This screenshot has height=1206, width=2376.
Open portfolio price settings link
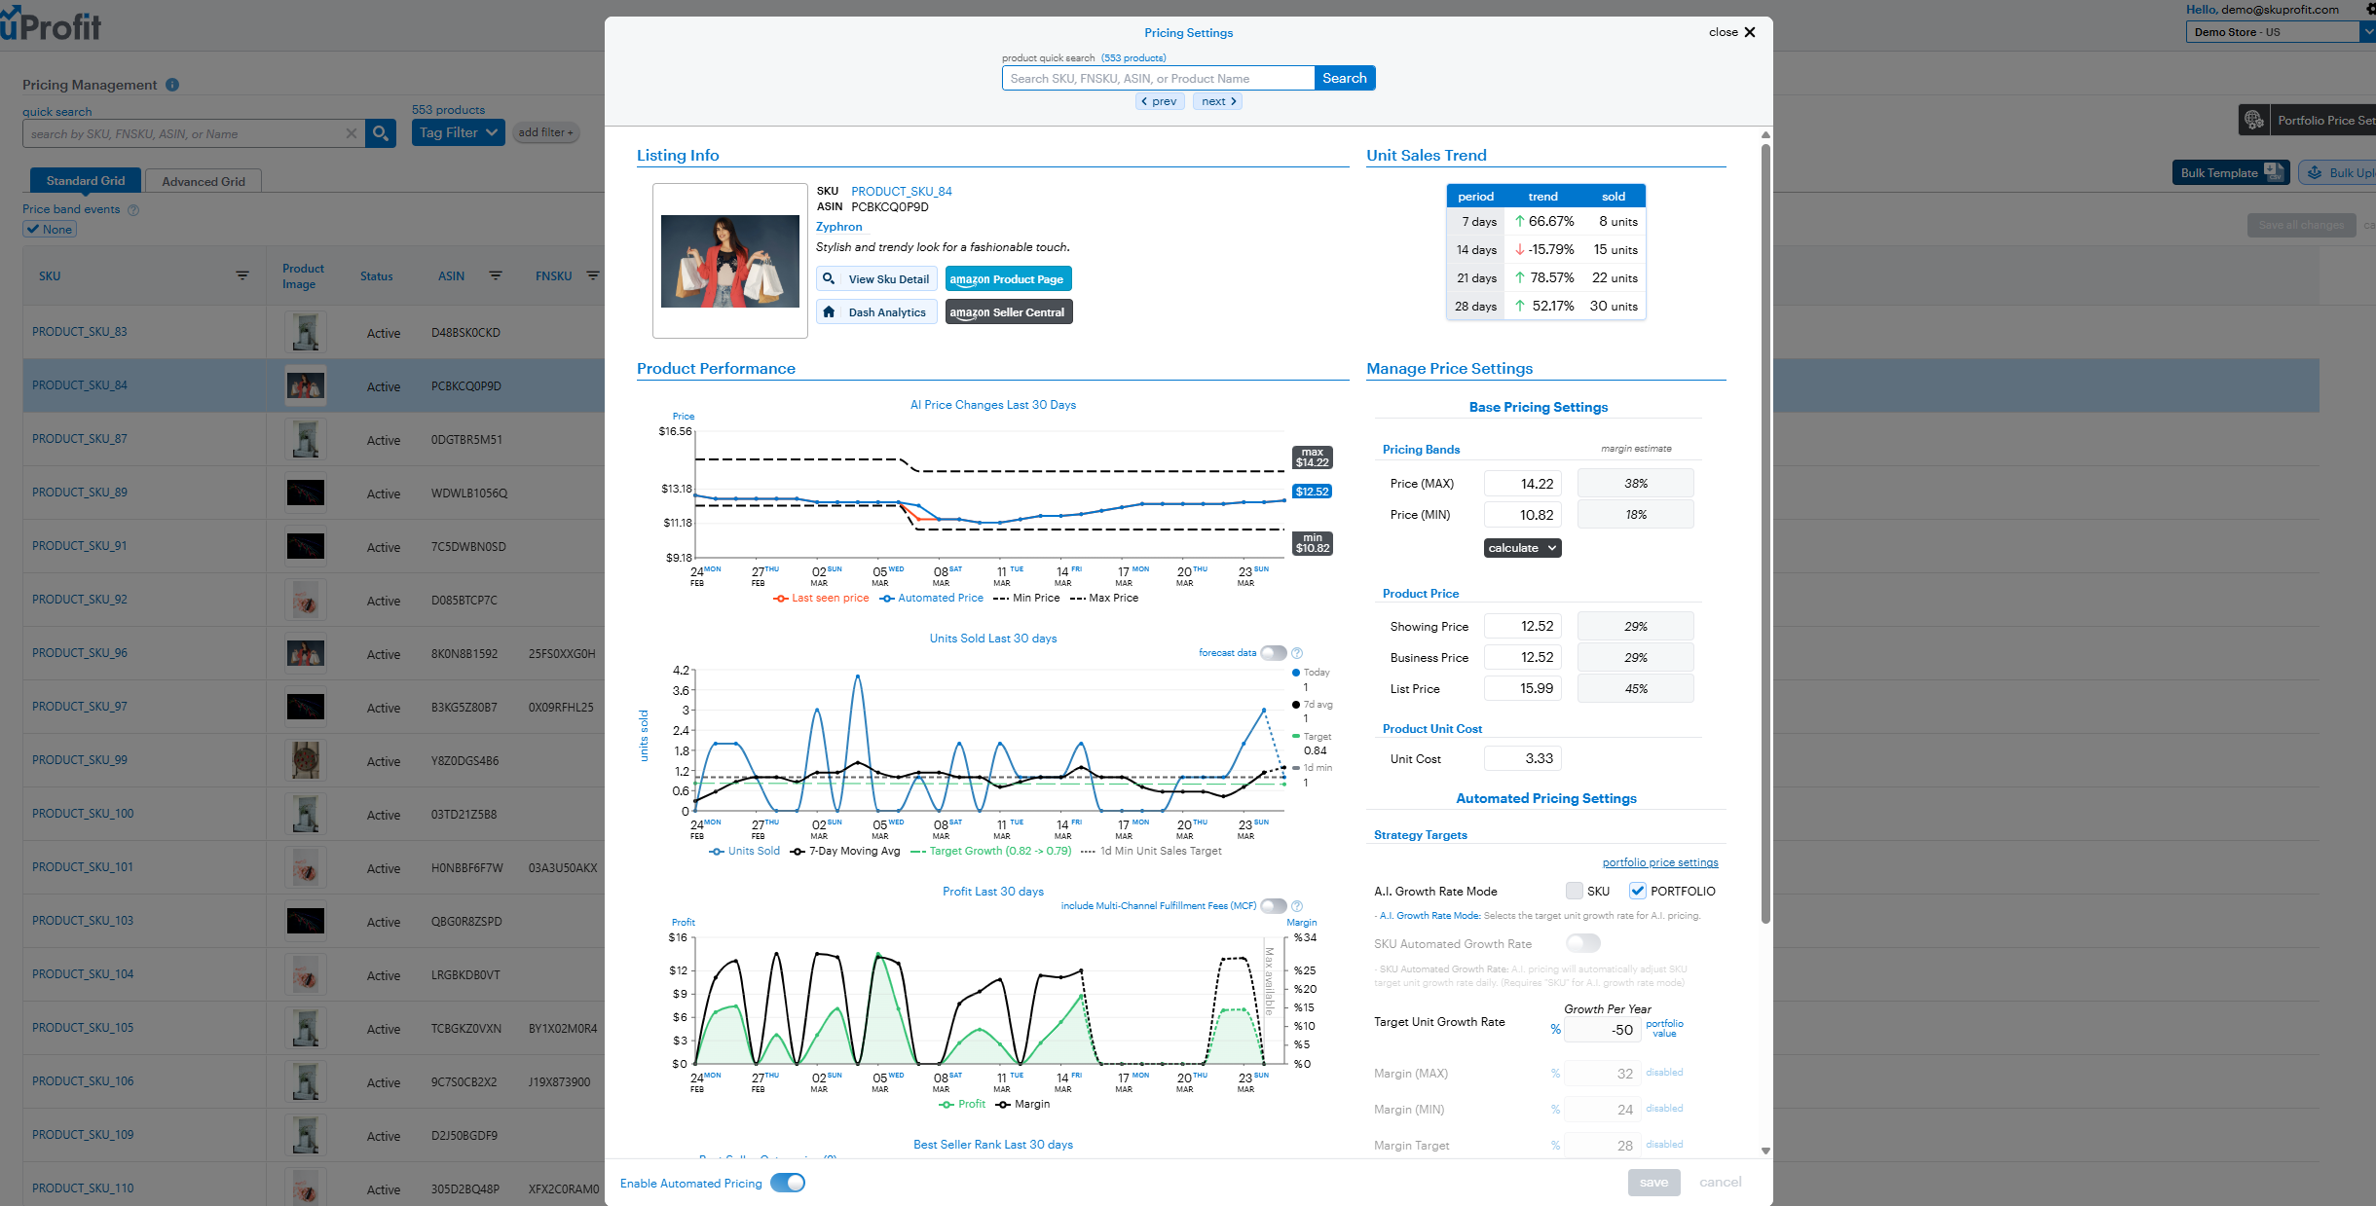coord(1660,862)
